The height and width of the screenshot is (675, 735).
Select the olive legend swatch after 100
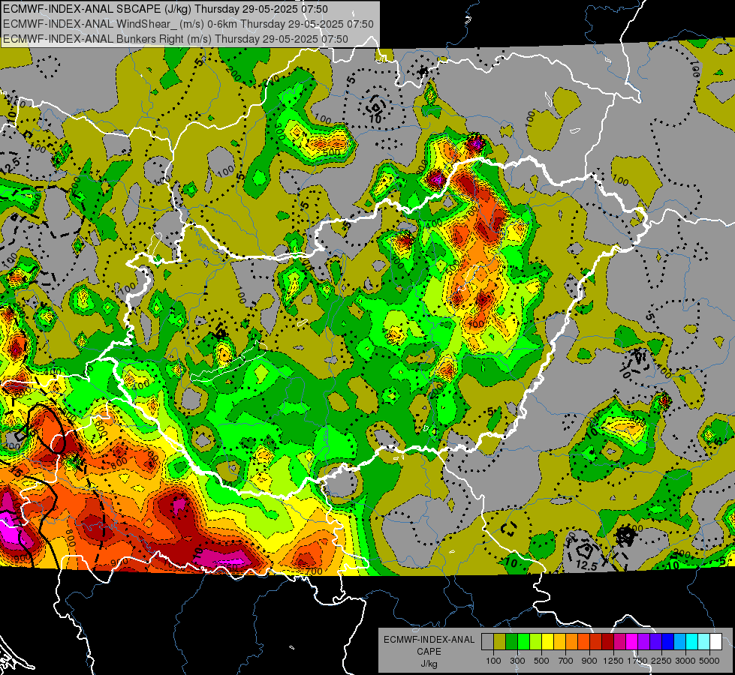[500, 641]
